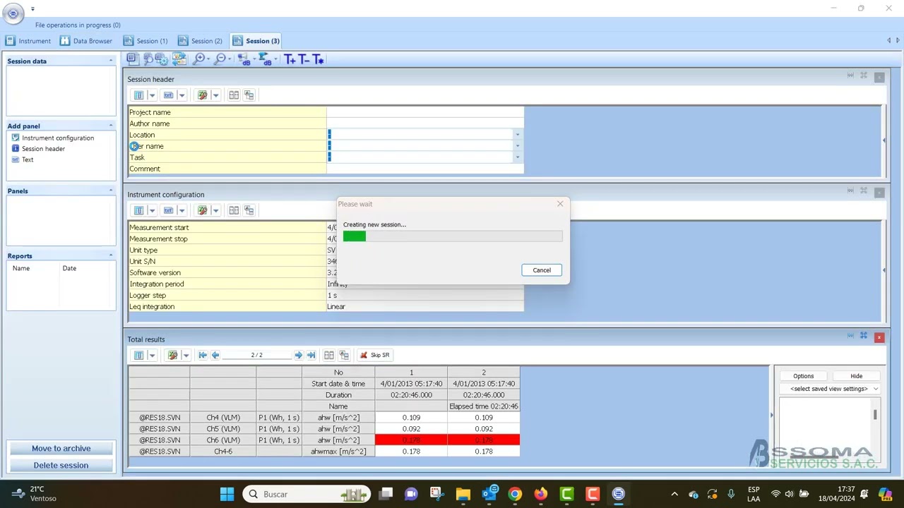Click the Delete session button
This screenshot has height=508, width=904.
tap(61, 465)
